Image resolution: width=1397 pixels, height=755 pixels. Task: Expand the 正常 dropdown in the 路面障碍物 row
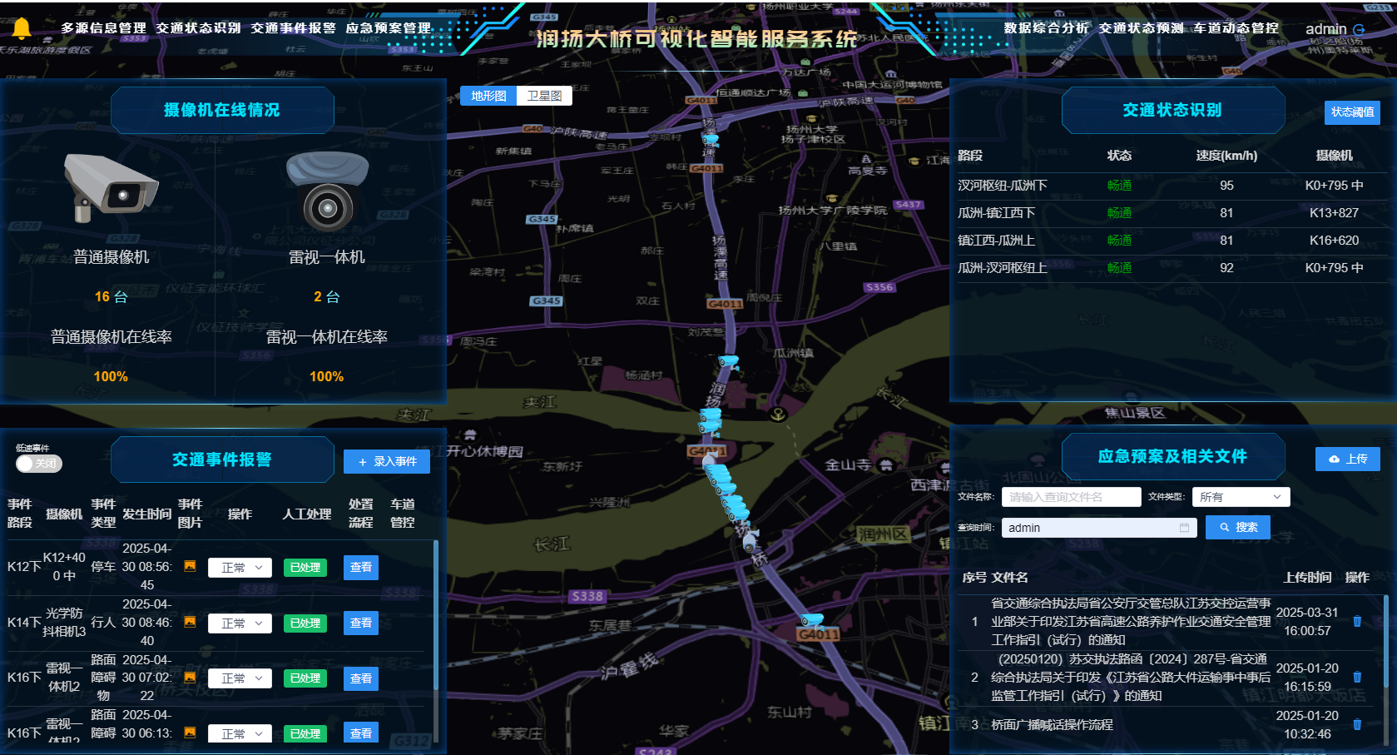[x=240, y=678]
